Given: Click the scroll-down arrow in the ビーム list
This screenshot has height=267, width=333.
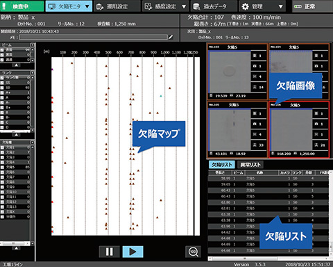Looking at the screenshot, I should click(x=33, y=60).
